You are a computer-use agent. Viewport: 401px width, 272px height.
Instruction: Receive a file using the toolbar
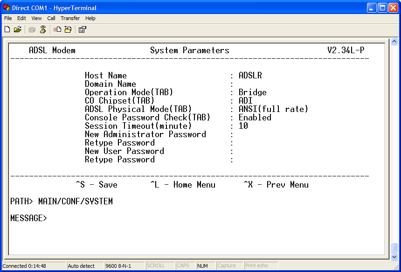point(68,29)
